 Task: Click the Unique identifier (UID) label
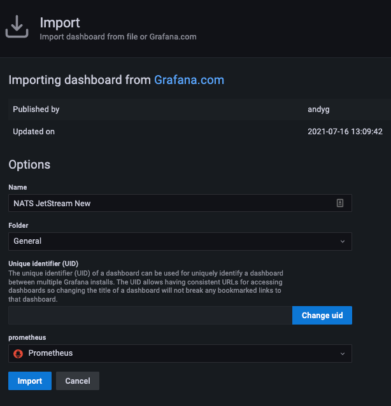coord(43,263)
